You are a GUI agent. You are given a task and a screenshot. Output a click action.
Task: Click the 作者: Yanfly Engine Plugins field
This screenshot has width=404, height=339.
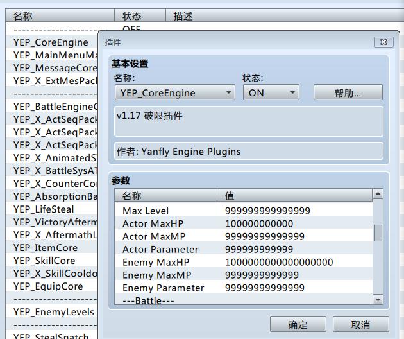pos(249,151)
